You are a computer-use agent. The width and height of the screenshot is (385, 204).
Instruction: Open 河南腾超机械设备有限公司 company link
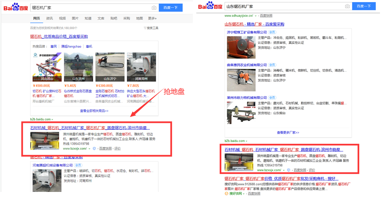click(x=53, y=165)
